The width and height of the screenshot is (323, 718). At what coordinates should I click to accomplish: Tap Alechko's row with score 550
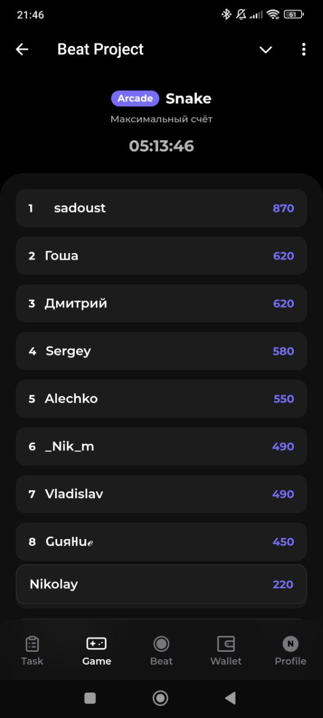[x=161, y=399]
